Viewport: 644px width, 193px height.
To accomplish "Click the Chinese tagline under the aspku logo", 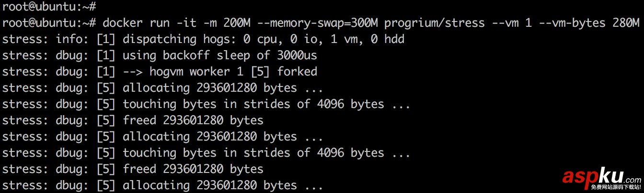I will pyautogui.click(x=615, y=187).
